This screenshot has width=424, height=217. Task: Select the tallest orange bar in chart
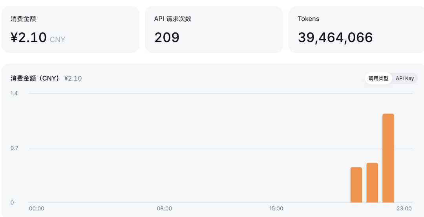point(388,158)
